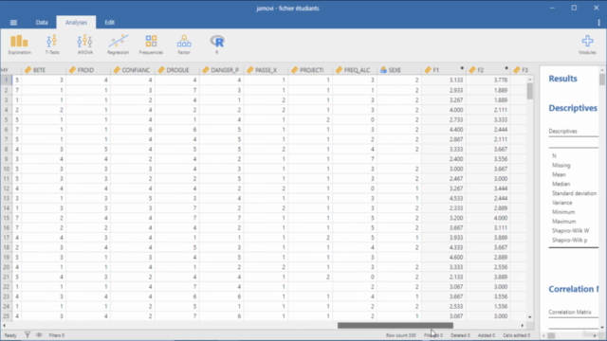Open the R analysis menu
Screen dimensions: 607x341
[217, 45]
